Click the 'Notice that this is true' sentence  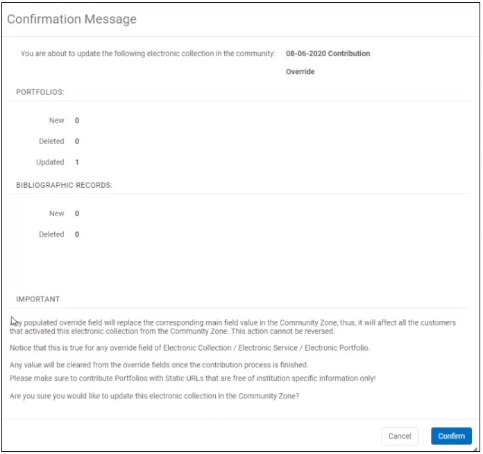coord(189,348)
